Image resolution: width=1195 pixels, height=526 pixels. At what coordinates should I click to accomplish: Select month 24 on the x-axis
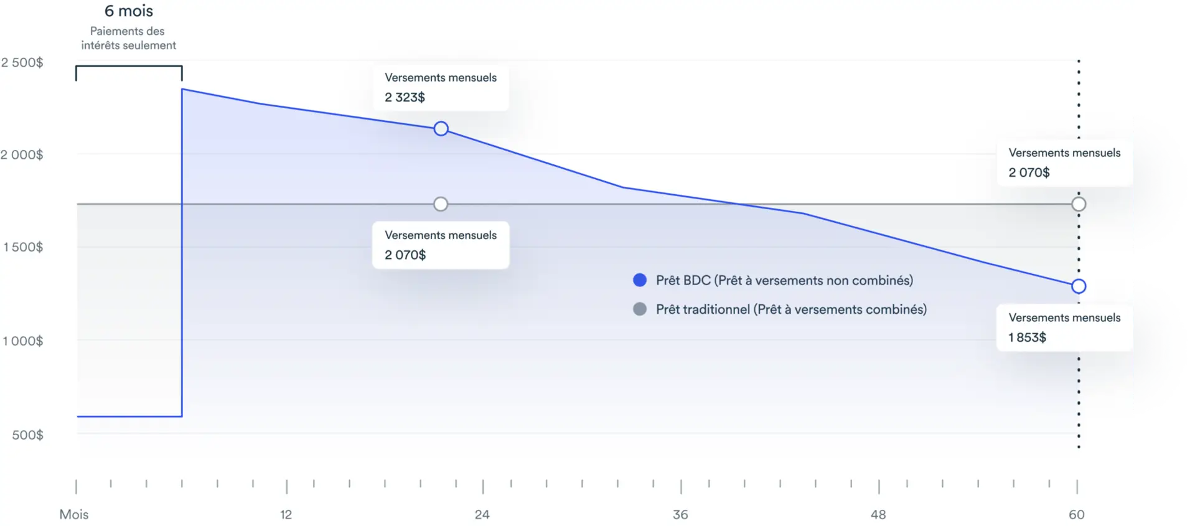coord(482,515)
